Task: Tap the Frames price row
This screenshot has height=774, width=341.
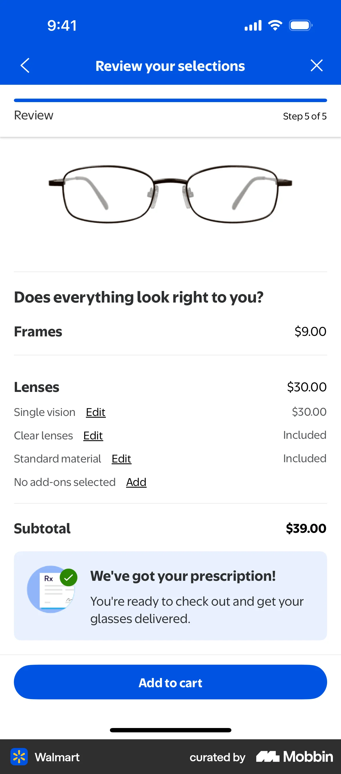Action: click(x=170, y=332)
